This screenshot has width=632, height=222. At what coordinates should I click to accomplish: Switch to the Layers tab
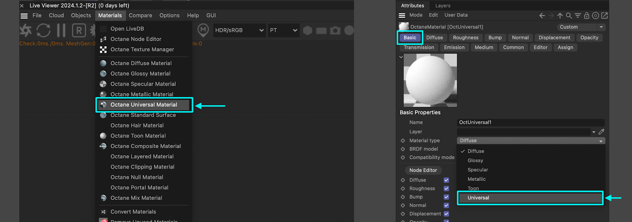[x=442, y=6]
